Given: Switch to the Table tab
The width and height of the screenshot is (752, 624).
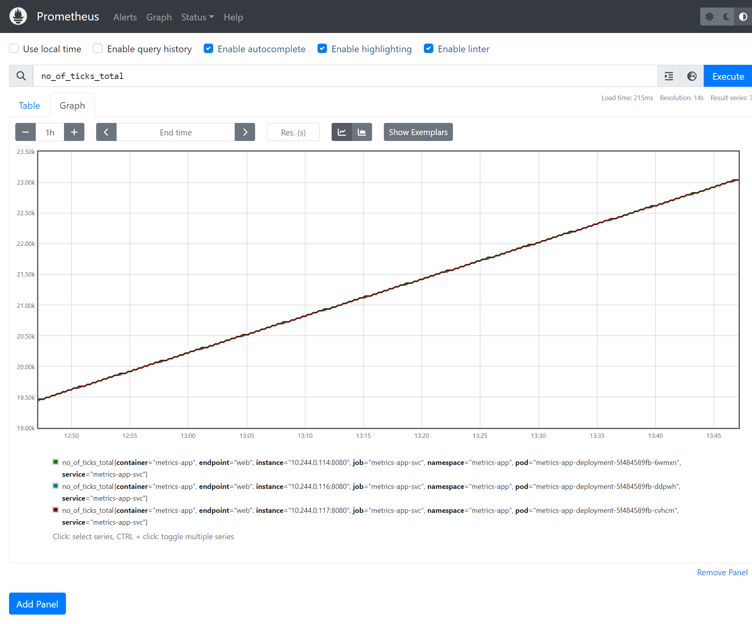Looking at the screenshot, I should point(29,105).
